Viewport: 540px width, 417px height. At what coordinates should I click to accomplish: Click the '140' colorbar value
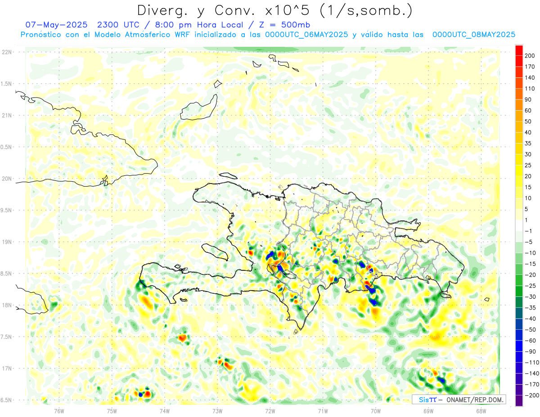click(x=530, y=77)
